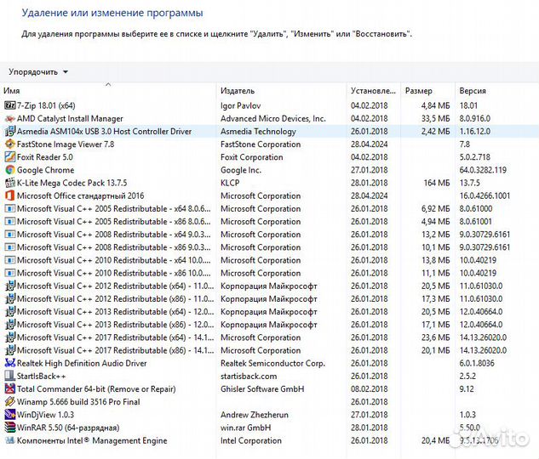Sort programs by Версия column
The image size is (539, 459).
click(x=473, y=91)
